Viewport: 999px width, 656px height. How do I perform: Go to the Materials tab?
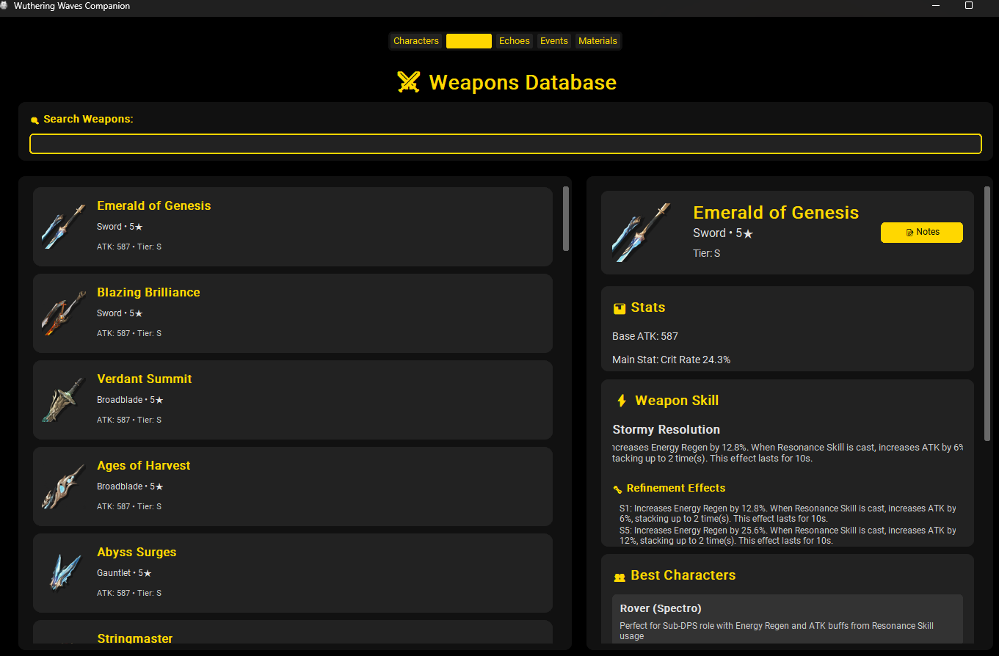coord(597,41)
